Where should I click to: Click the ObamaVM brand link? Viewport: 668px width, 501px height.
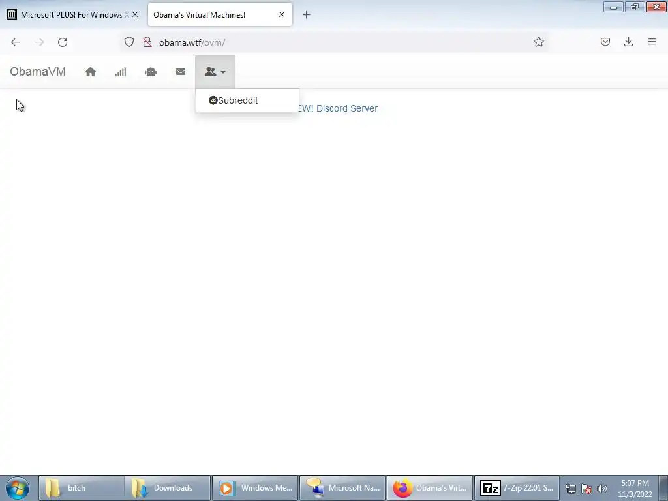click(38, 72)
